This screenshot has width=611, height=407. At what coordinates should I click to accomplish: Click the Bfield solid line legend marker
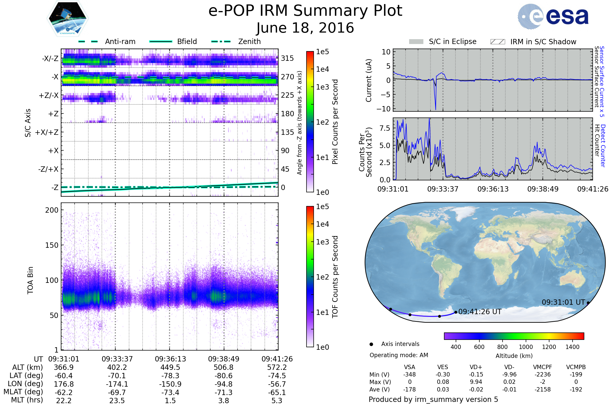pos(161,41)
